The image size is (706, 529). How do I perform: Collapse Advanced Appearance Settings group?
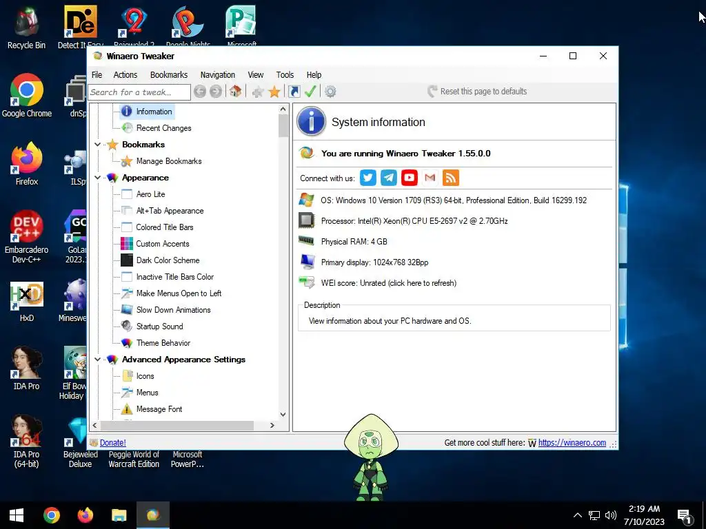coord(97,360)
